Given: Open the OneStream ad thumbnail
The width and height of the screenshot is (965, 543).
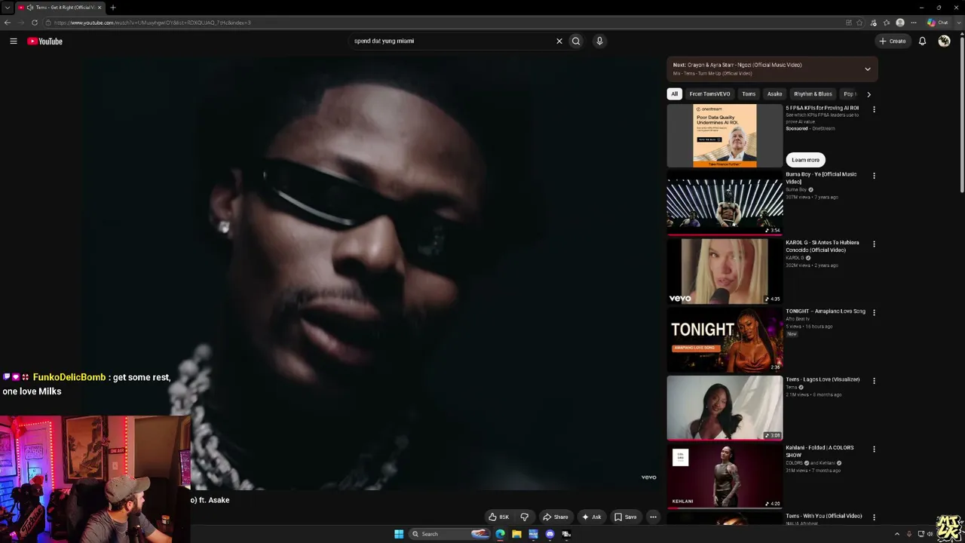Looking at the screenshot, I should pos(725,136).
